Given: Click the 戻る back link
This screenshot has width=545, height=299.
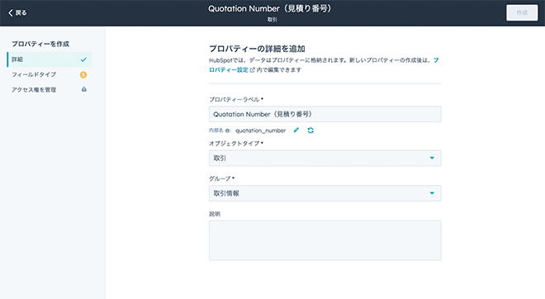Looking at the screenshot, I should click(17, 13).
